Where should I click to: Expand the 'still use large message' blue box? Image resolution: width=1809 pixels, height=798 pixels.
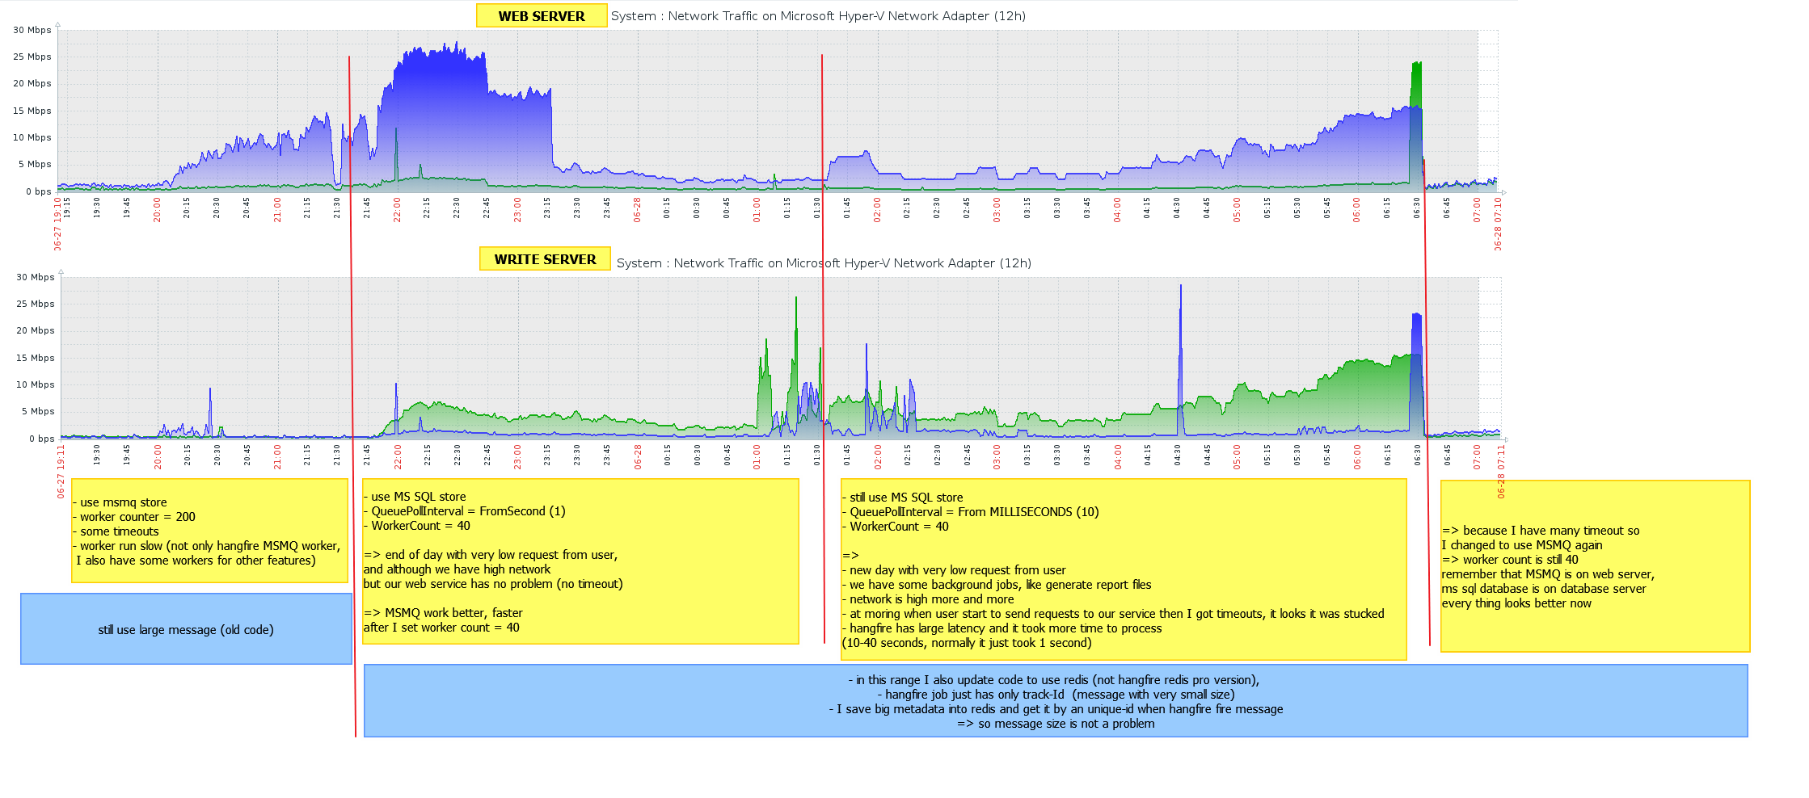[x=185, y=629]
